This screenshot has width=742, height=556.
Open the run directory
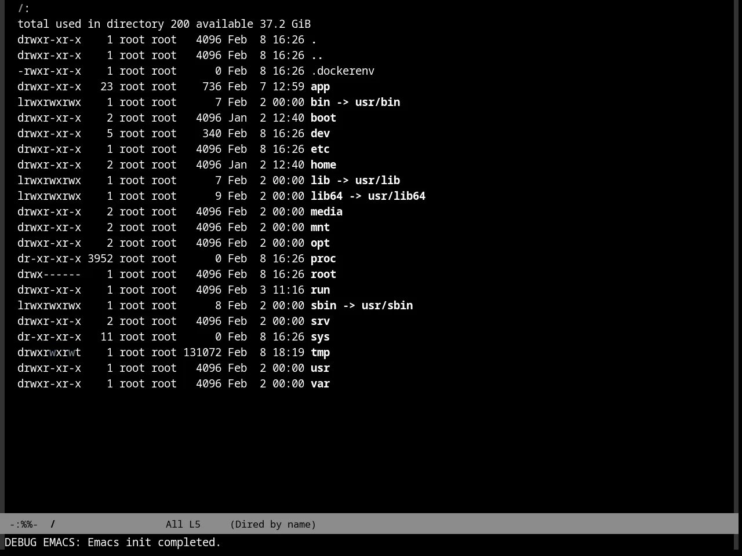click(x=320, y=290)
